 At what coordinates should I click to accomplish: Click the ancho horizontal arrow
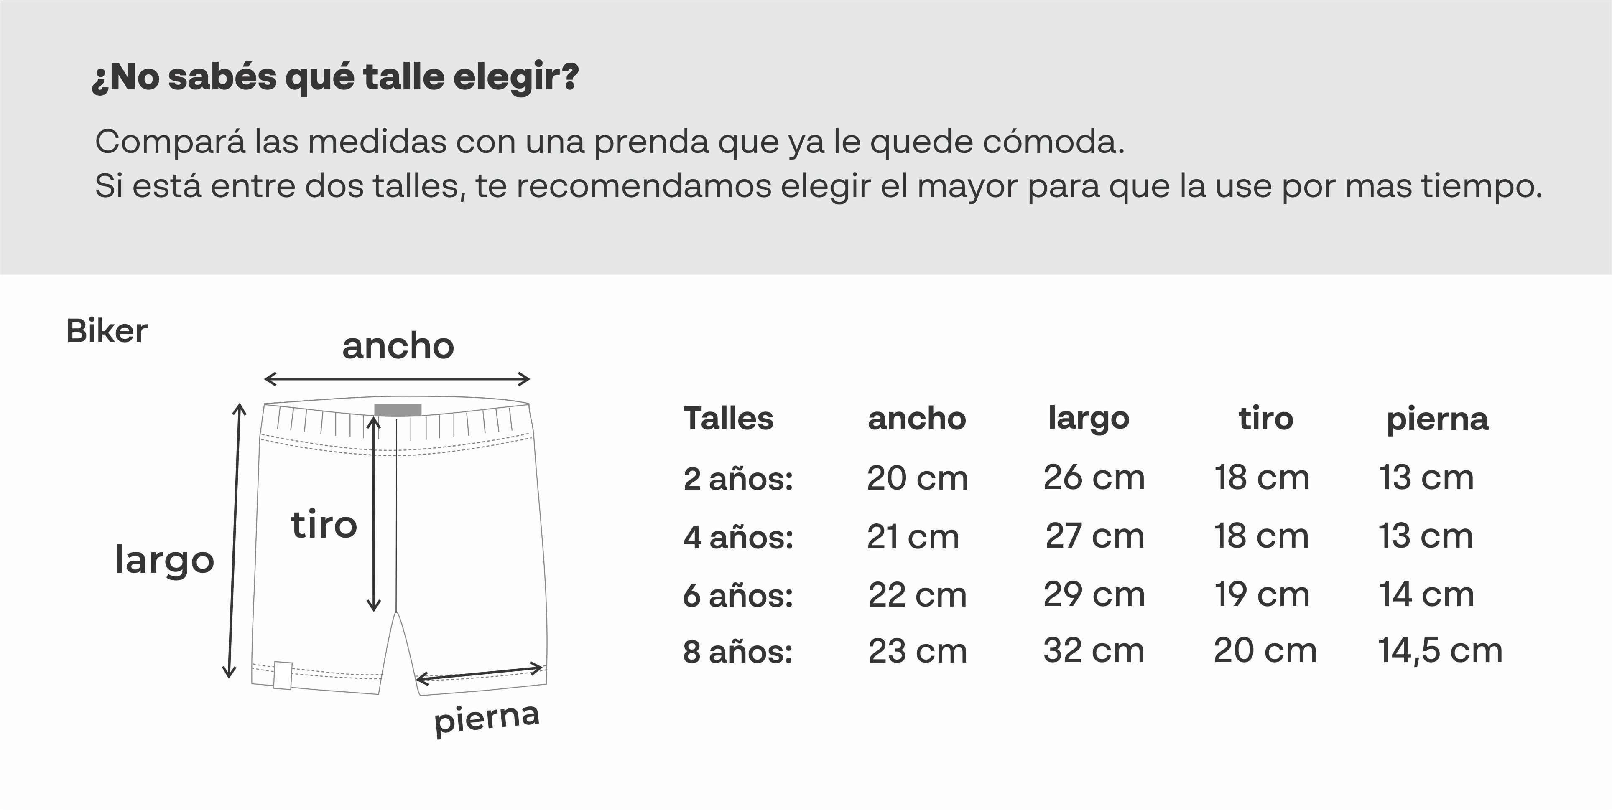tap(397, 378)
